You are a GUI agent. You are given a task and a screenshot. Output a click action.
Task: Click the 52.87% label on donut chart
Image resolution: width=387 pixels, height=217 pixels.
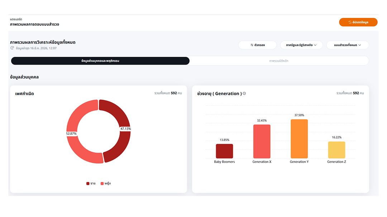point(71,133)
